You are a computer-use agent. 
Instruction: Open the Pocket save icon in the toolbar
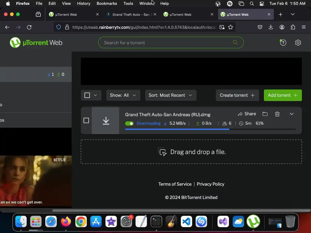[260, 27]
